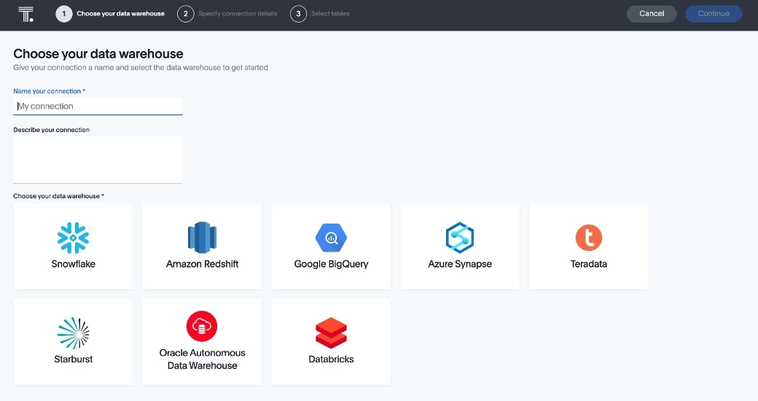Pick the Oracle Autonomous Data Warehouse icon
The width and height of the screenshot is (758, 401).
202,326
